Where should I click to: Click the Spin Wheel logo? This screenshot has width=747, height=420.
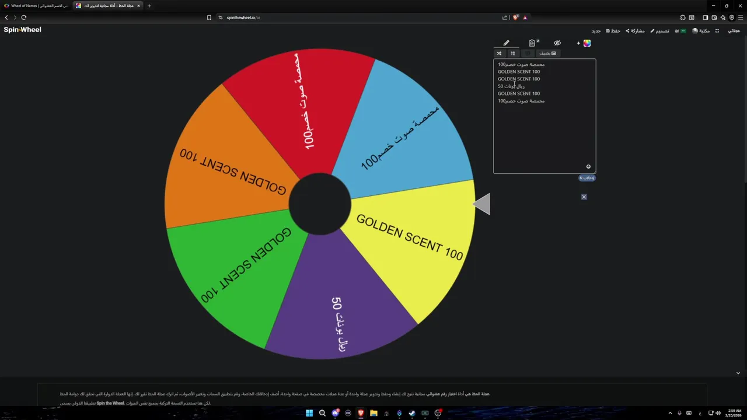pyautogui.click(x=23, y=30)
